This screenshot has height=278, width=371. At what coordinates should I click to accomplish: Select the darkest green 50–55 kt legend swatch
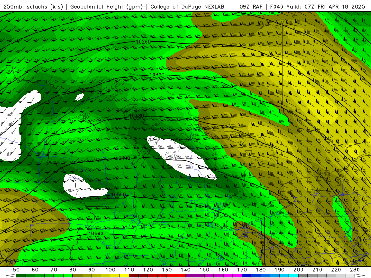[21, 276]
